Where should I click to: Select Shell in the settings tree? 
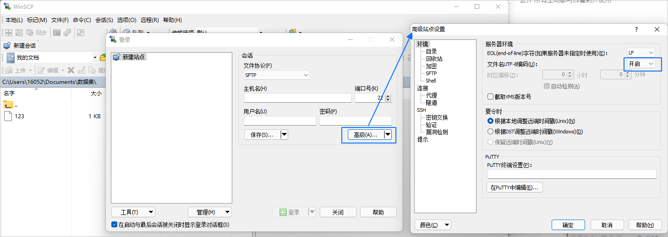tap(431, 81)
